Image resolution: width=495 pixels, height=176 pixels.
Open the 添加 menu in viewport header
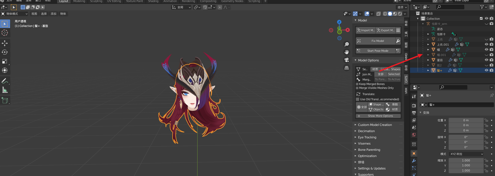54,14
